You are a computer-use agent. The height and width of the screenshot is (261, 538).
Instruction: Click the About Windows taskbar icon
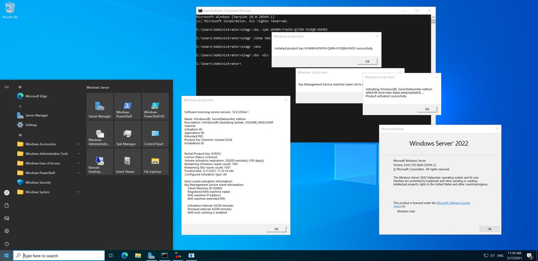(x=191, y=256)
